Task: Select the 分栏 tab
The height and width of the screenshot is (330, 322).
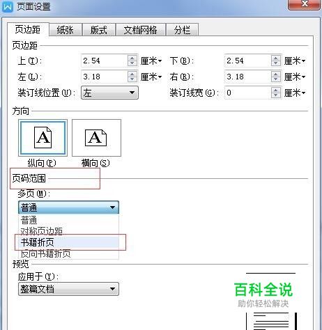Action: click(x=182, y=30)
